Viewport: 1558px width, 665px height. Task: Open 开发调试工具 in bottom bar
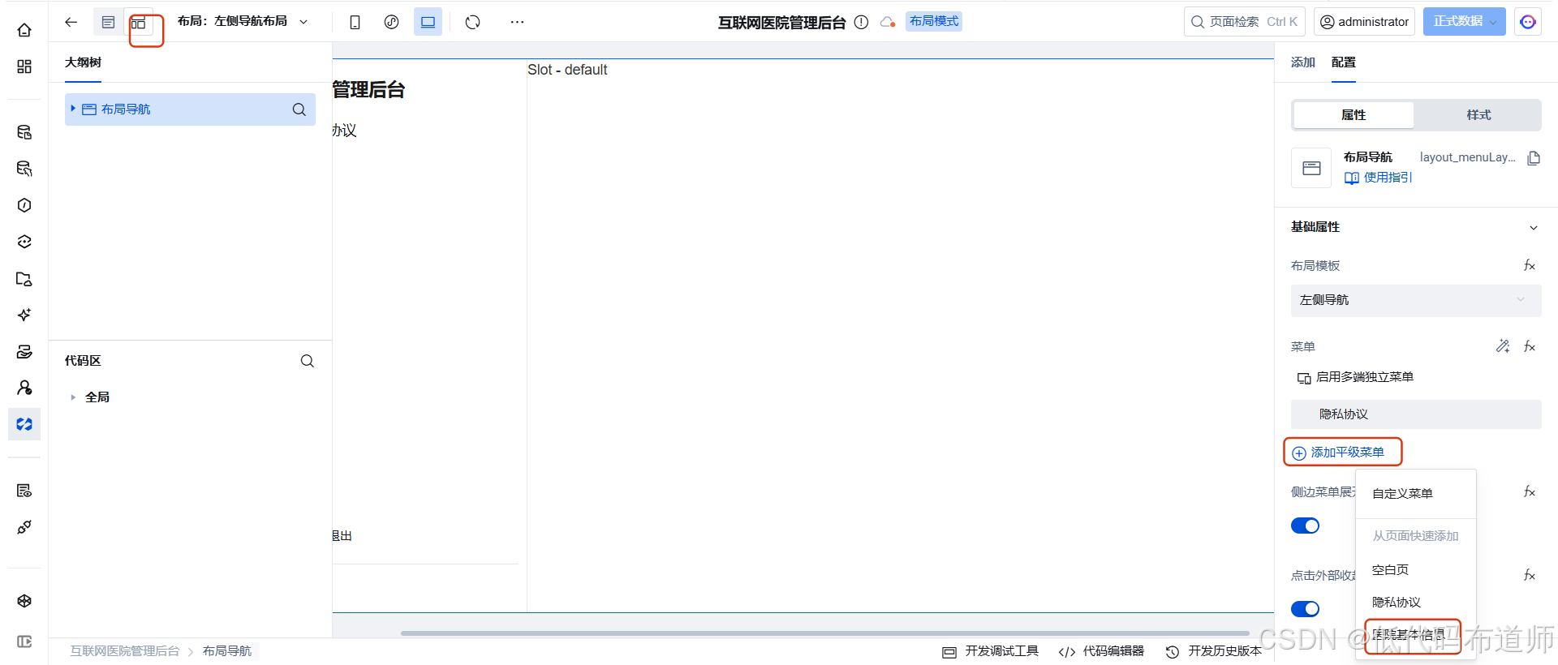coord(990,651)
